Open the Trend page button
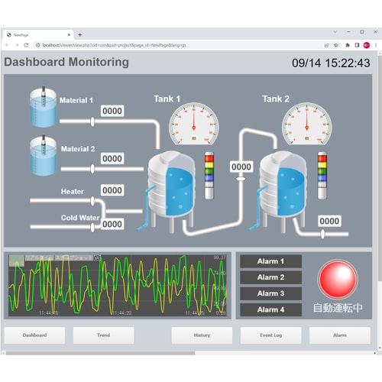This screenshot has width=382, height=382. [x=103, y=335]
